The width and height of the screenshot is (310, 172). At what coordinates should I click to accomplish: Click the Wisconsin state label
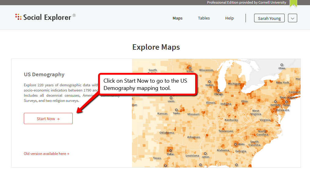tap(206, 70)
